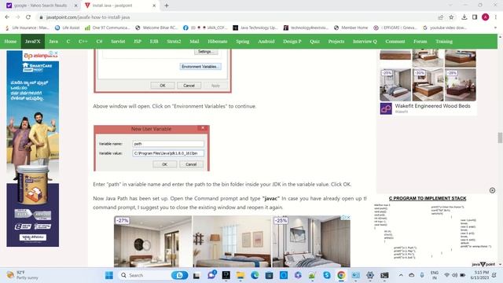Open weather widget showing 92°F
The height and width of the screenshot is (283, 503).
[x=23, y=275]
